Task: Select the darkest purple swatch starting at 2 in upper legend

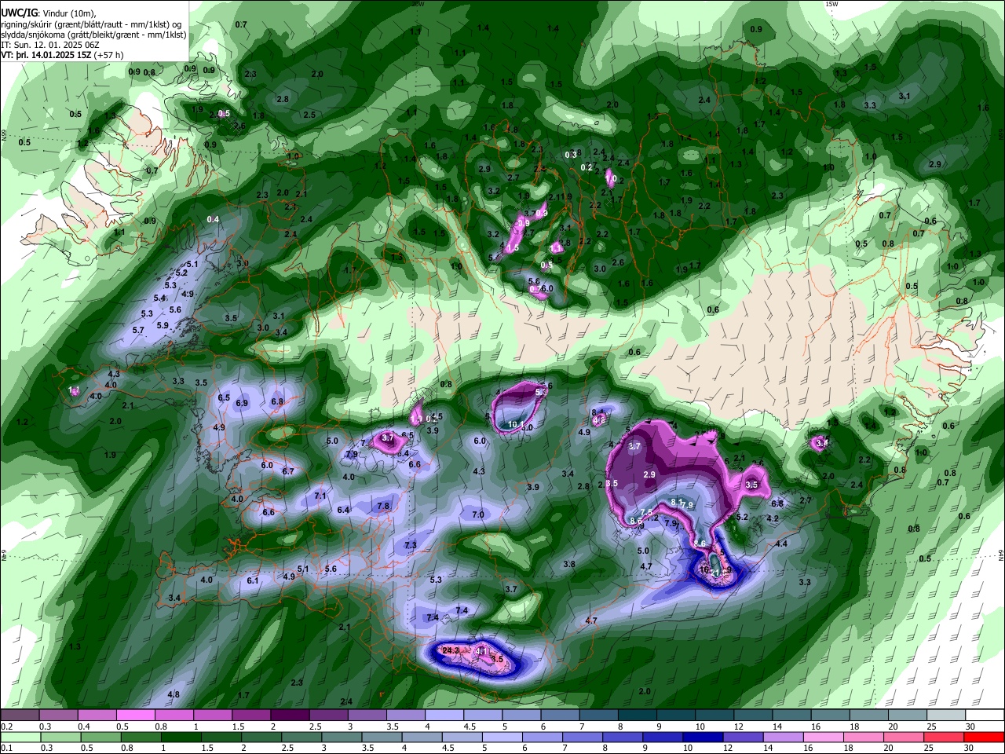Action: coord(289,716)
